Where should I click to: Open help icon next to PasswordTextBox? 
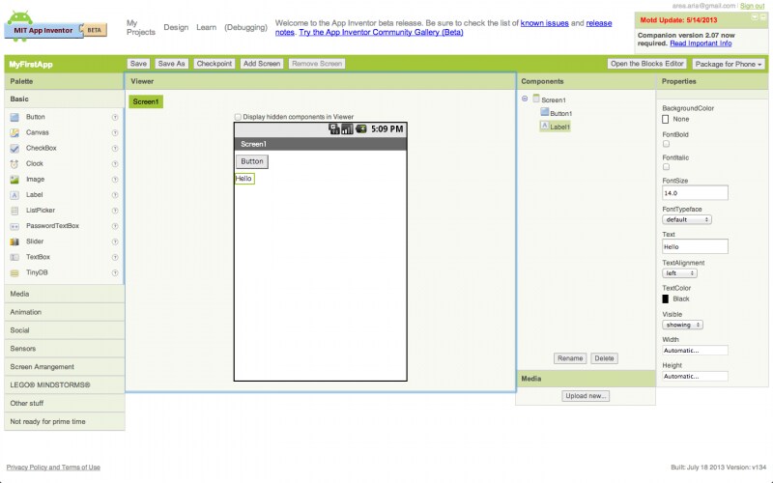[115, 226]
